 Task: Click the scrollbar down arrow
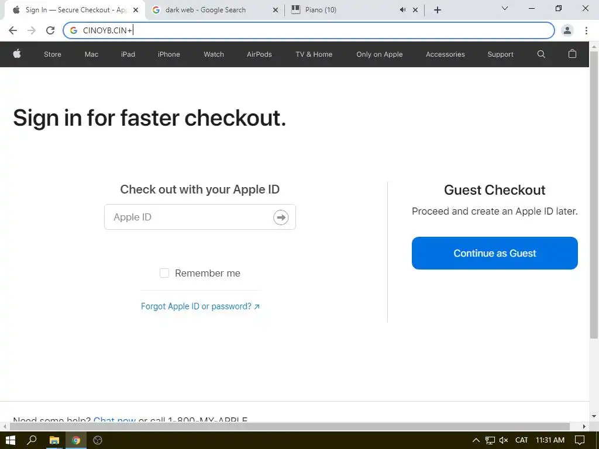[x=594, y=416]
